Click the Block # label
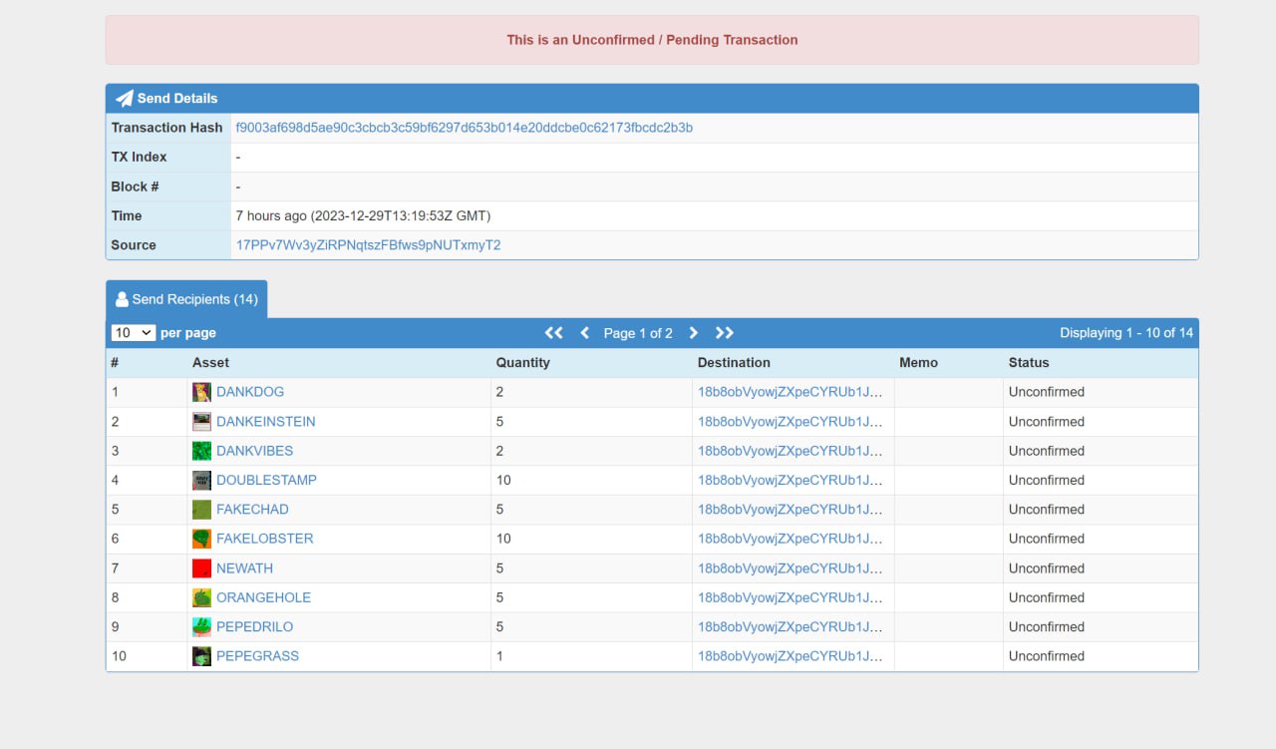 pos(136,187)
